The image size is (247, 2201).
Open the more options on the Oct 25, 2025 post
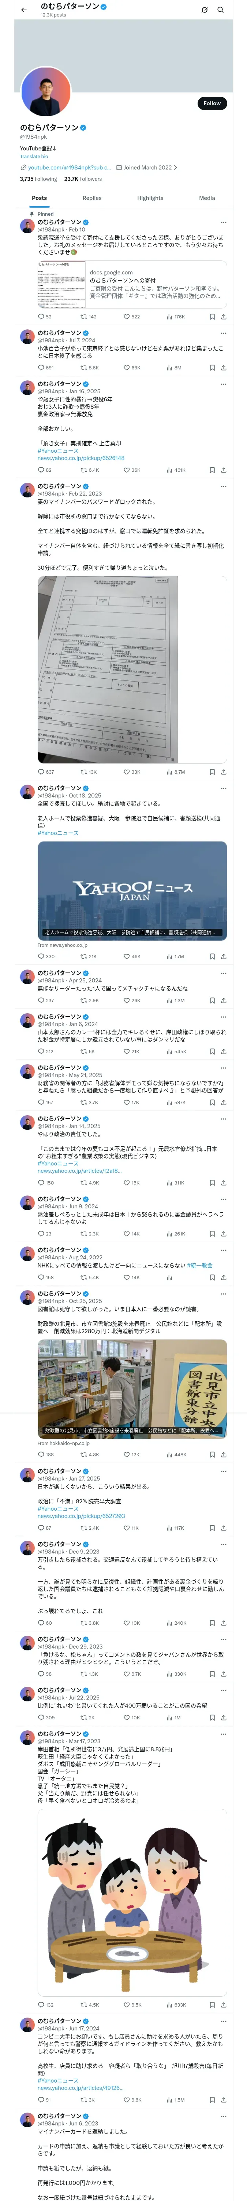(224, 1293)
